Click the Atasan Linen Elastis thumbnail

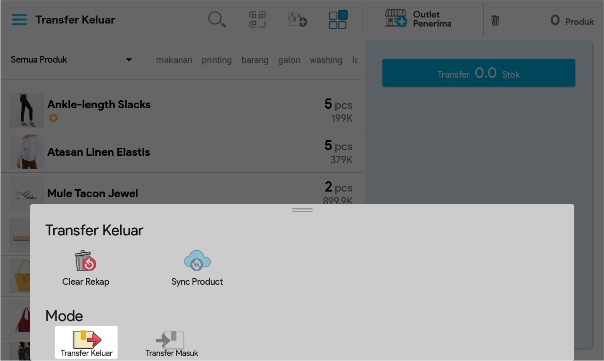coord(27,152)
